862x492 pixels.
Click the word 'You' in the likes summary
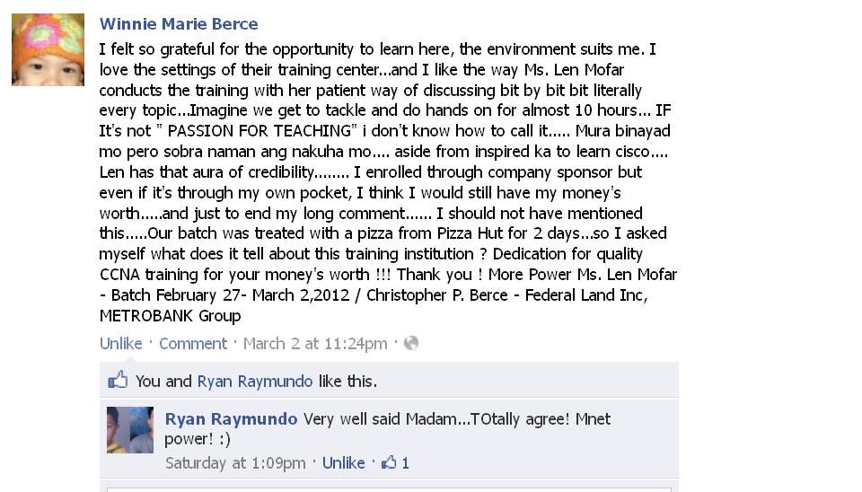(x=148, y=381)
